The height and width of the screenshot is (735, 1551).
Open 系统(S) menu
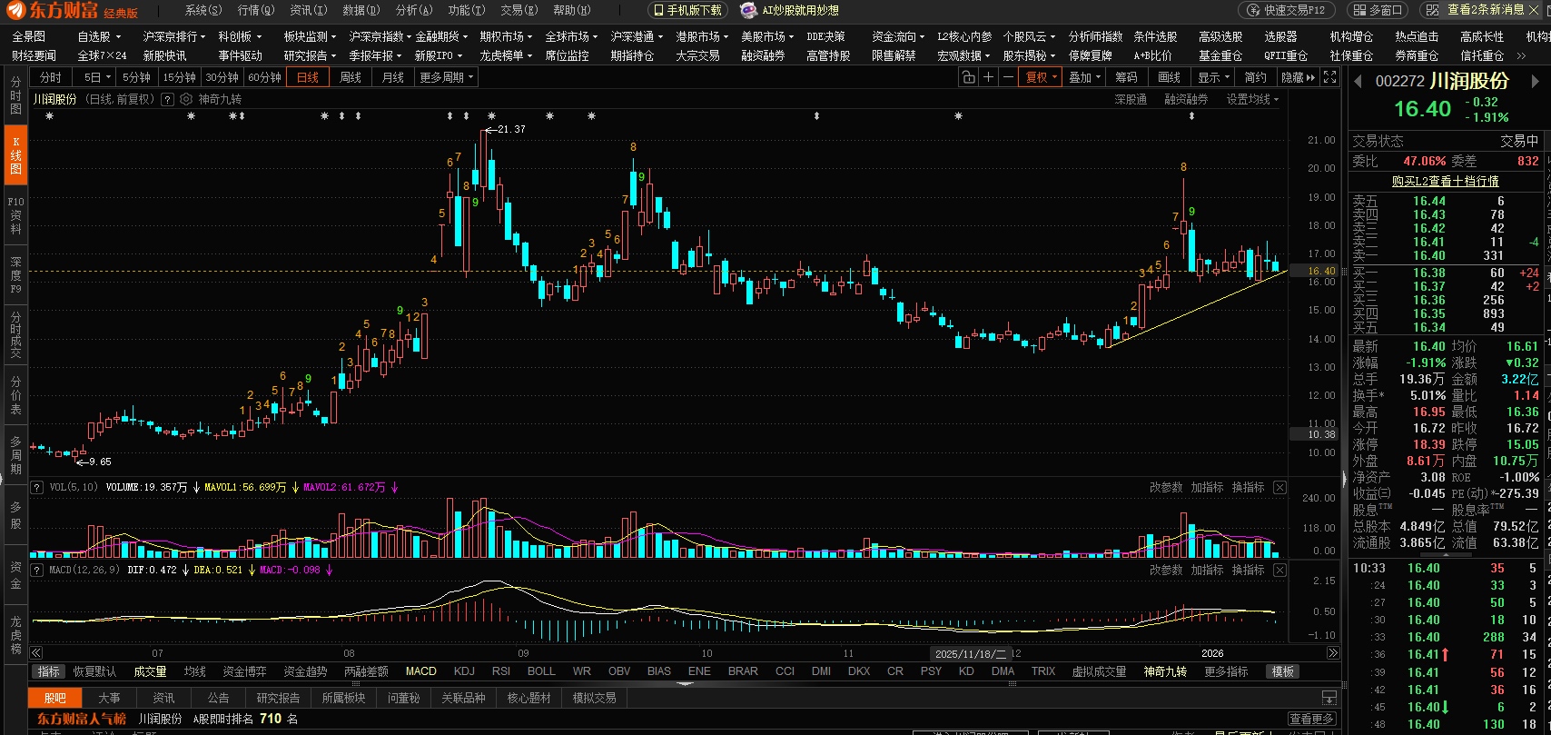tap(203, 10)
